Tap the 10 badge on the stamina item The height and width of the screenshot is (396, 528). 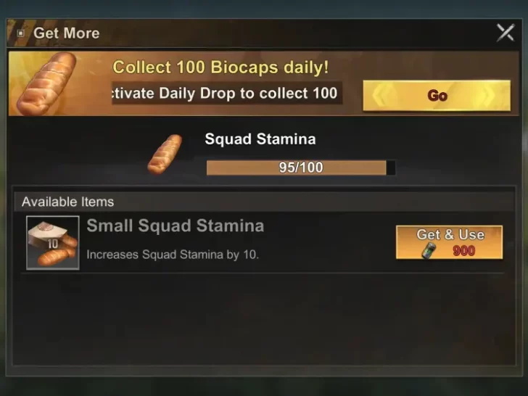(52, 244)
